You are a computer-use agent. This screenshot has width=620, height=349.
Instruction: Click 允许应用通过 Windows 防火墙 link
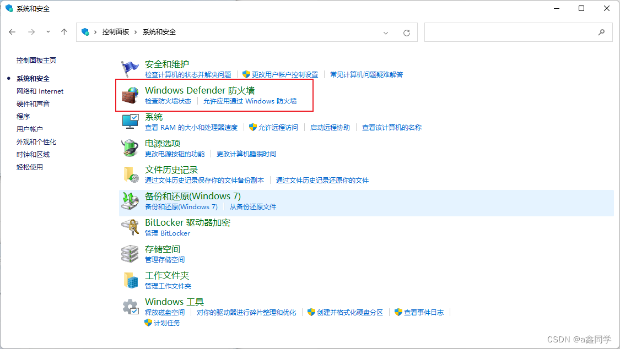[250, 101]
